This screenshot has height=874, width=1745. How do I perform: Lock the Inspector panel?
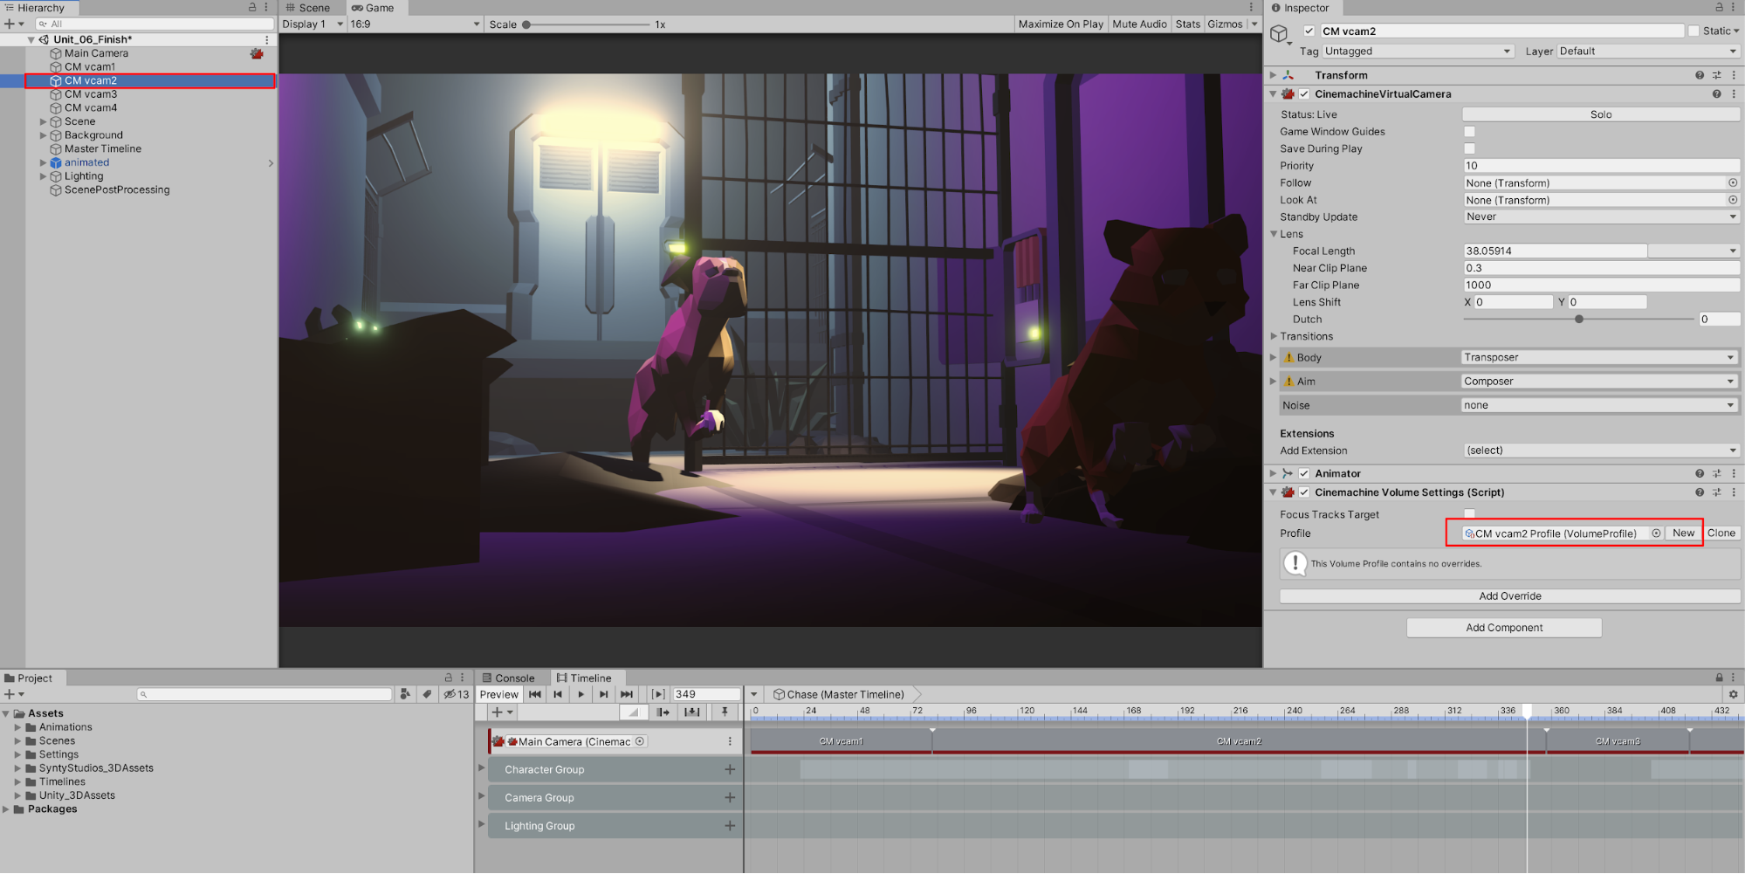click(x=1719, y=8)
